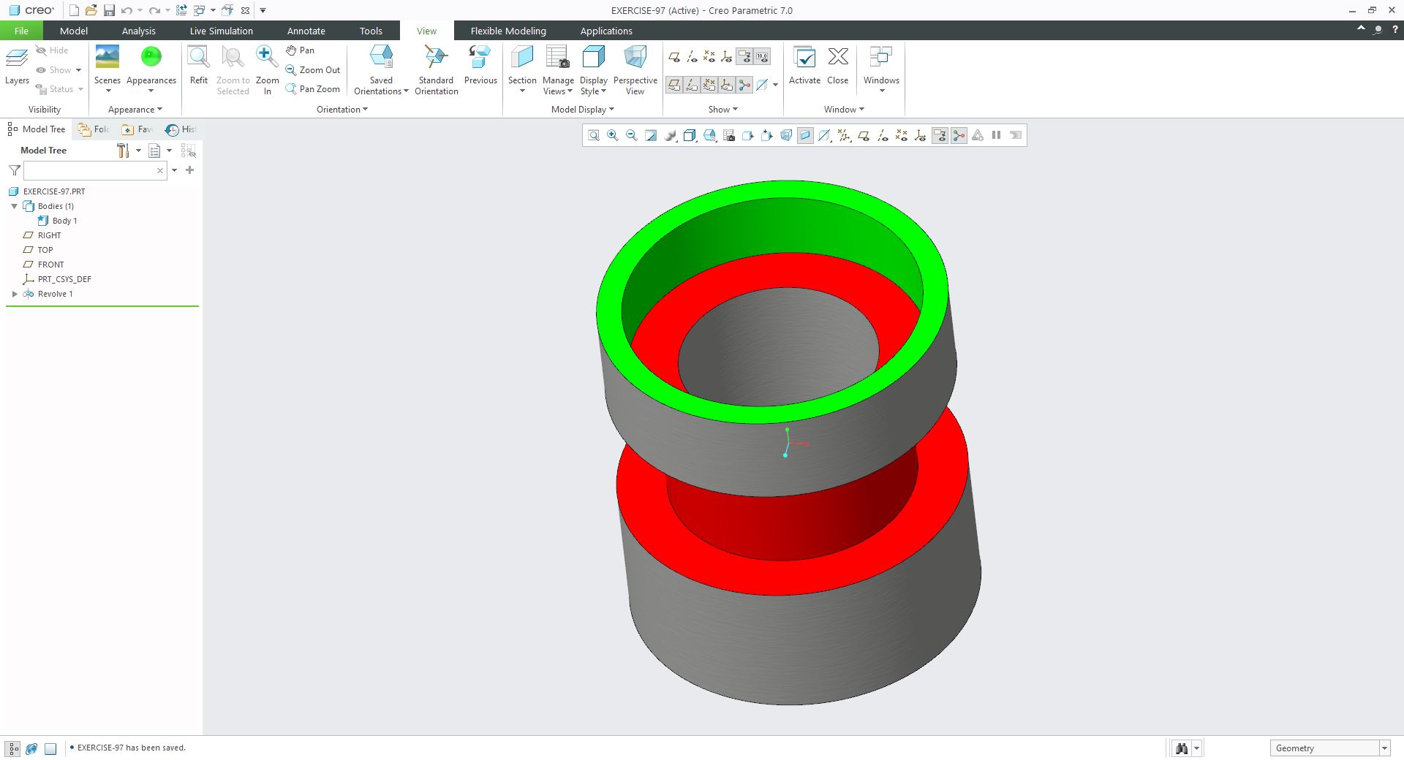This screenshot has width=1404, height=760.
Task: Click the full screen icon in status bar
Action: point(50,748)
